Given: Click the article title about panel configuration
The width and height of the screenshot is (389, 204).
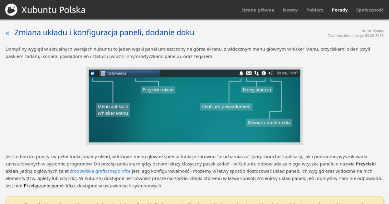Looking at the screenshot, I should pyautogui.click(x=104, y=33).
